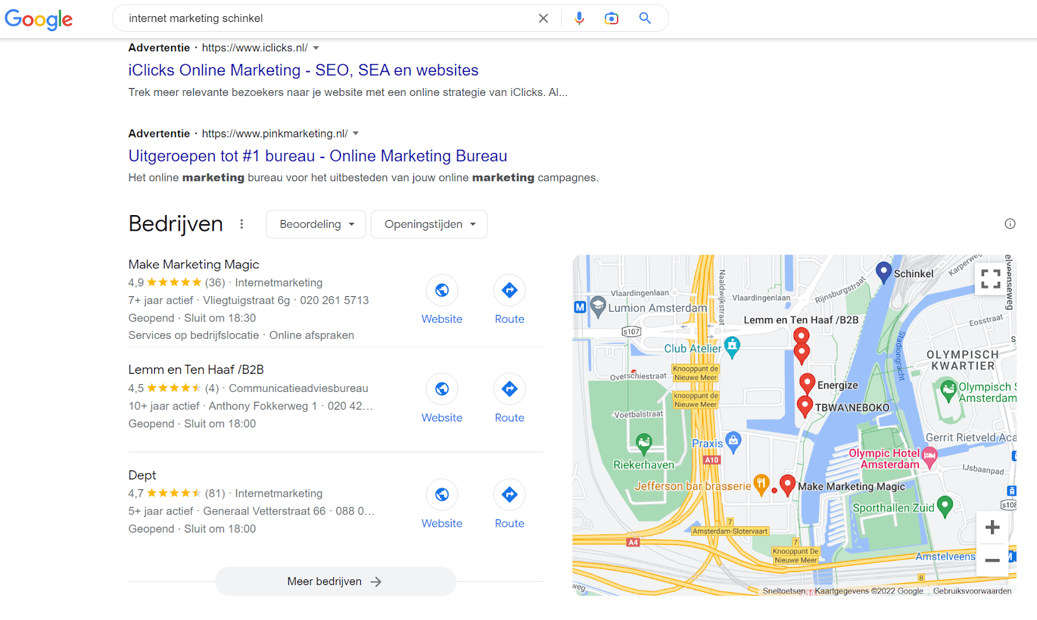Image resolution: width=1037 pixels, height=620 pixels.
Task: Open the three-dot menu next to Bedrijven
Action: pyautogui.click(x=241, y=224)
